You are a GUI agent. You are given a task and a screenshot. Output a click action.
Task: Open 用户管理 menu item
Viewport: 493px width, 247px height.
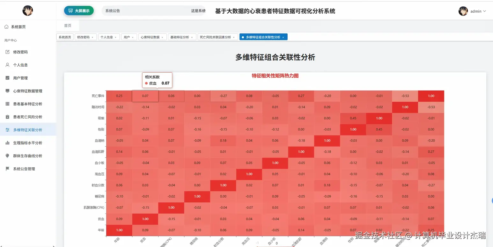(28, 78)
